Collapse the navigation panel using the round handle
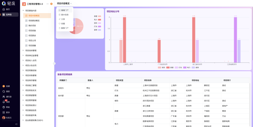 click(x=54, y=63)
